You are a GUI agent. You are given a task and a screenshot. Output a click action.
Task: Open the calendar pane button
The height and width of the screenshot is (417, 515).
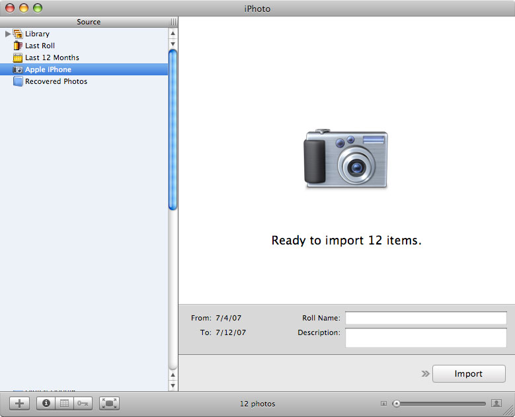64,403
